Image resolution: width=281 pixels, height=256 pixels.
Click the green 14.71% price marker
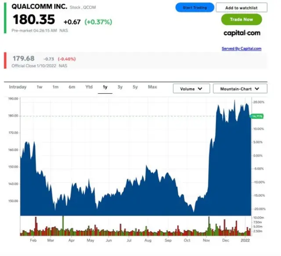coord(257,116)
